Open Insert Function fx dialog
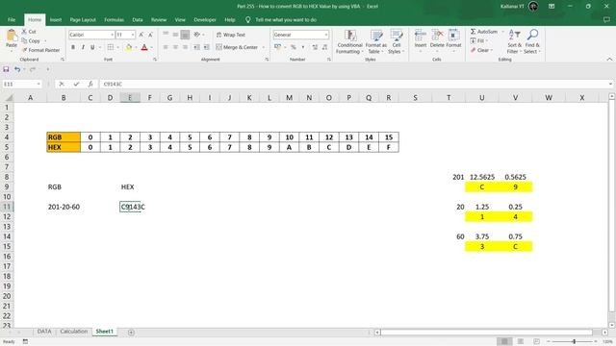The image size is (616, 346). [x=90, y=84]
